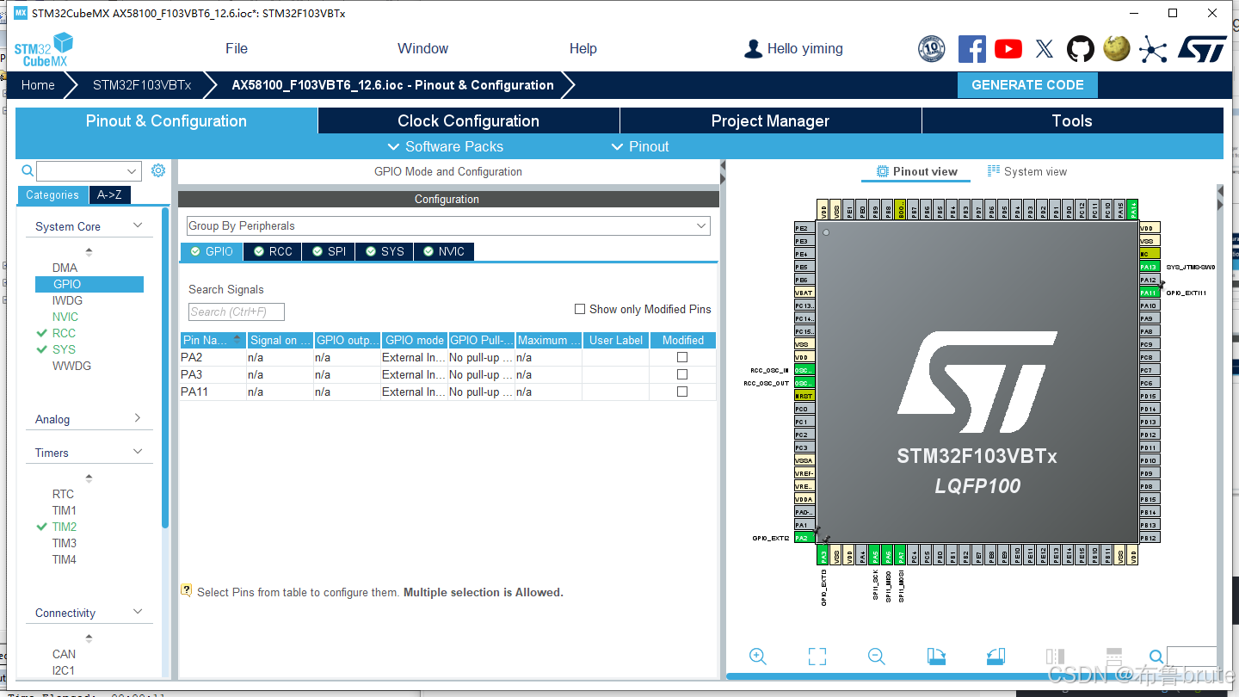Screen dimensions: 1239x697
Task: Select CAN under Connectivity
Action: 64,654
